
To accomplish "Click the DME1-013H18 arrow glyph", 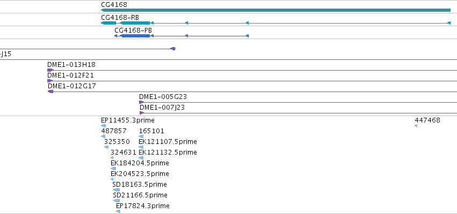I will click(50, 70).
